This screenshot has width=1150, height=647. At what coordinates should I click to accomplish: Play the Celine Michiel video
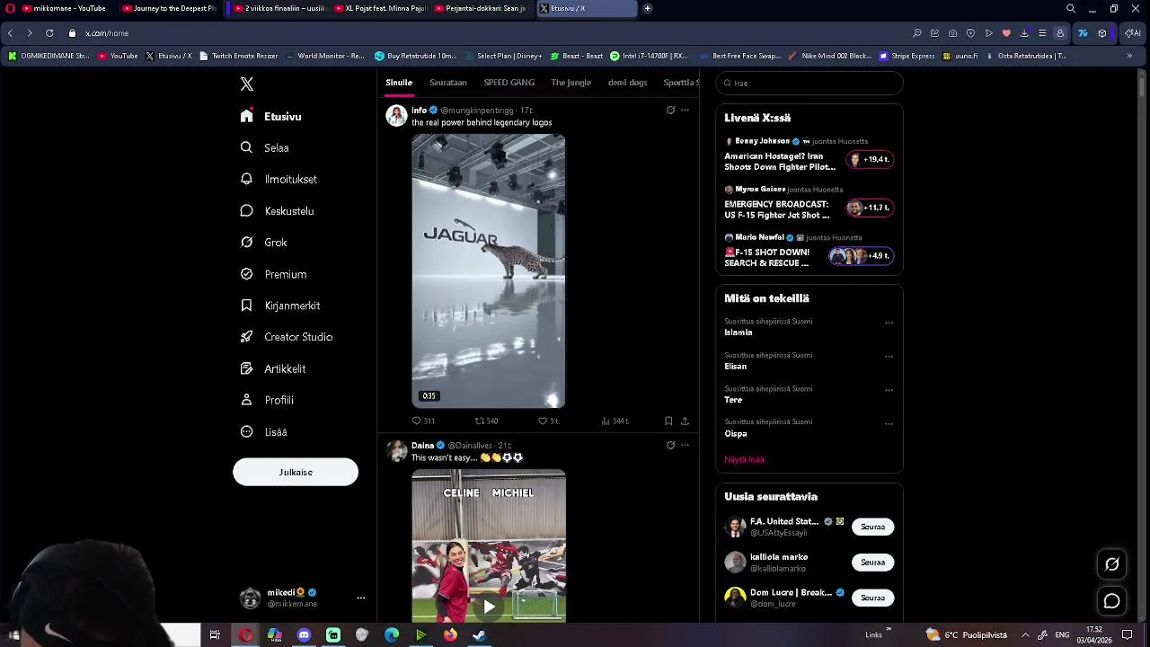coord(489,607)
